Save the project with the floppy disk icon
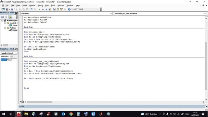Viewport: 208px width, 117px height. 12,9
